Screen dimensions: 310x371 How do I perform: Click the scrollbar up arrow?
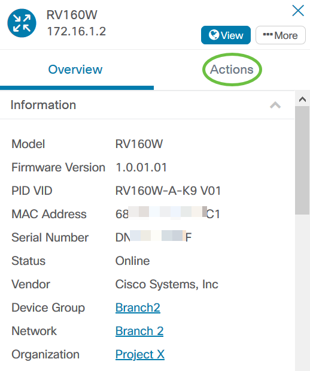coord(302,99)
